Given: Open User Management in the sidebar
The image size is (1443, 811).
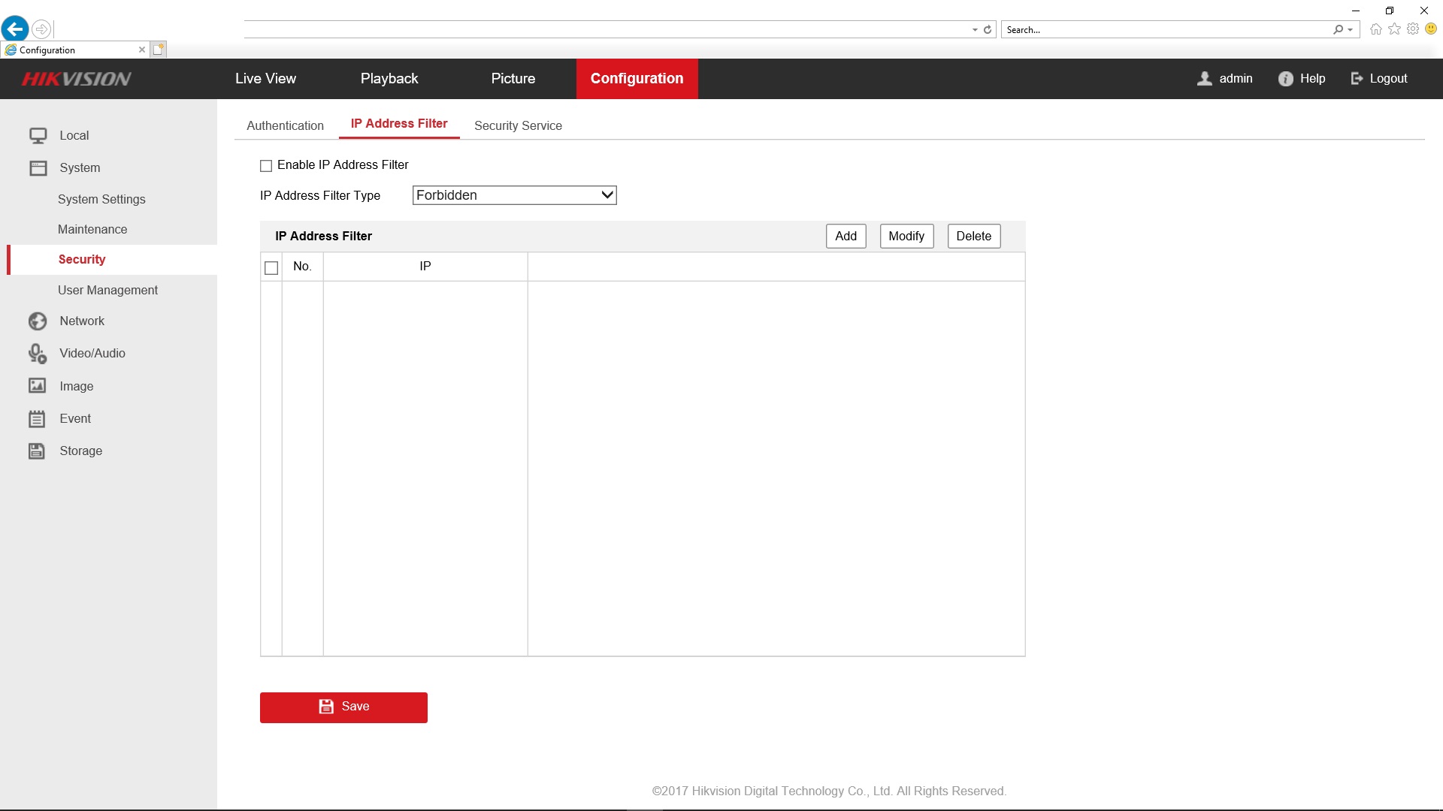Looking at the screenshot, I should click(x=107, y=291).
